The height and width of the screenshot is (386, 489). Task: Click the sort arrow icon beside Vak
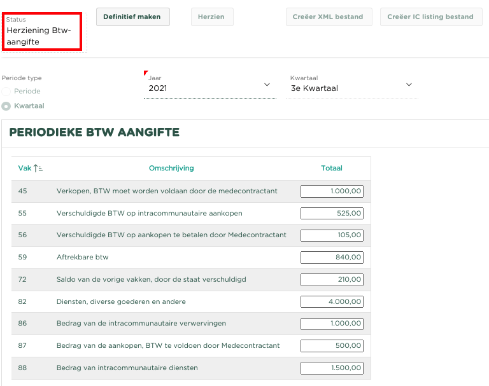tap(38, 169)
